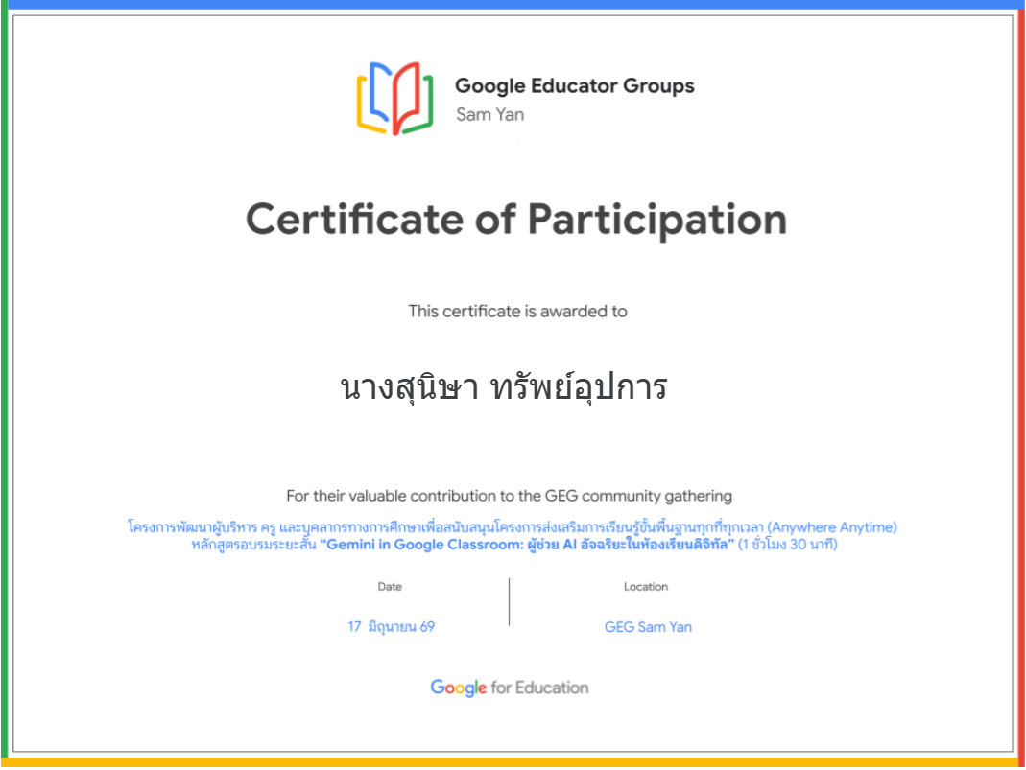This screenshot has height=770, width=1026.
Task: Click the Location label
Action: pos(646,586)
